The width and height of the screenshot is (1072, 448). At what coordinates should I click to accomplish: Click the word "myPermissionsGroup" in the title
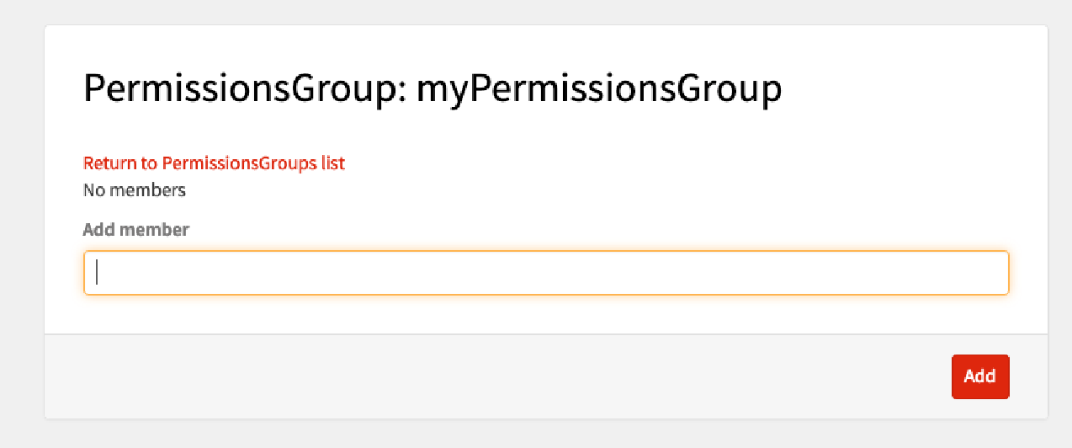(599, 88)
